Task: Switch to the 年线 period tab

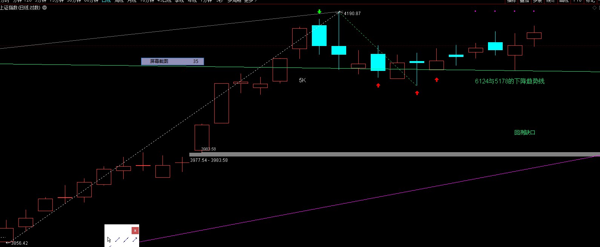Action: point(192,1)
